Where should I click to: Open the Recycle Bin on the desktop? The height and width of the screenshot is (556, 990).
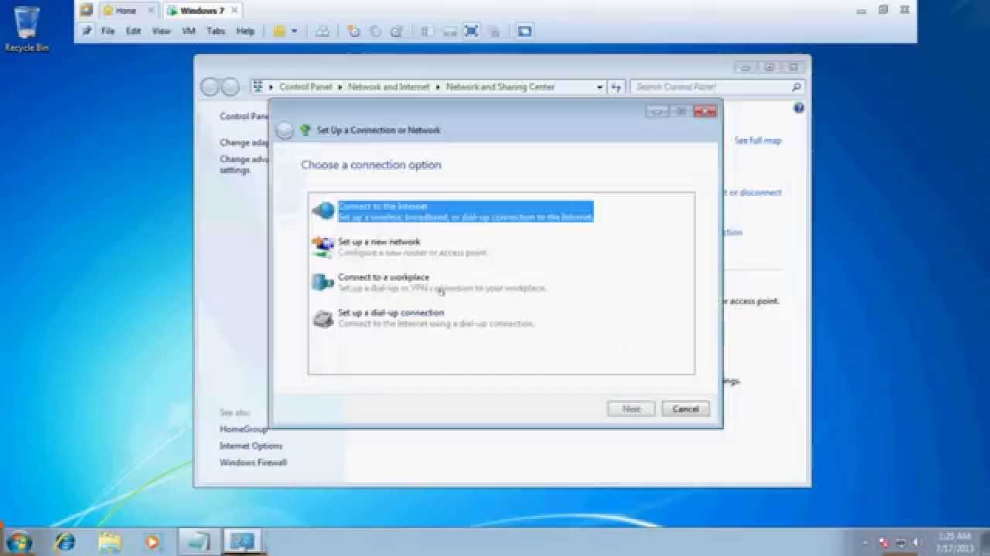click(27, 29)
